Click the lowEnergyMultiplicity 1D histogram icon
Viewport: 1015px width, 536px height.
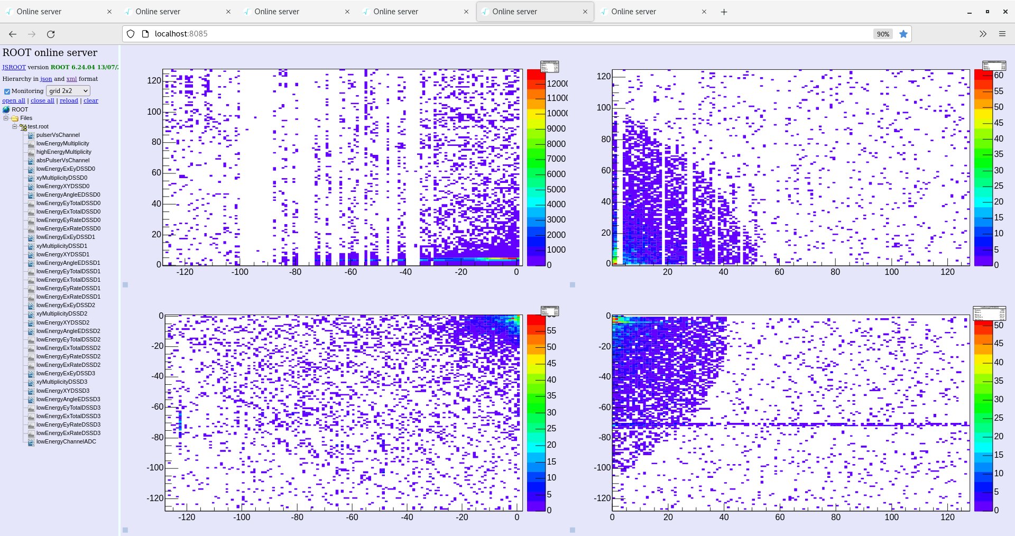[31, 143]
